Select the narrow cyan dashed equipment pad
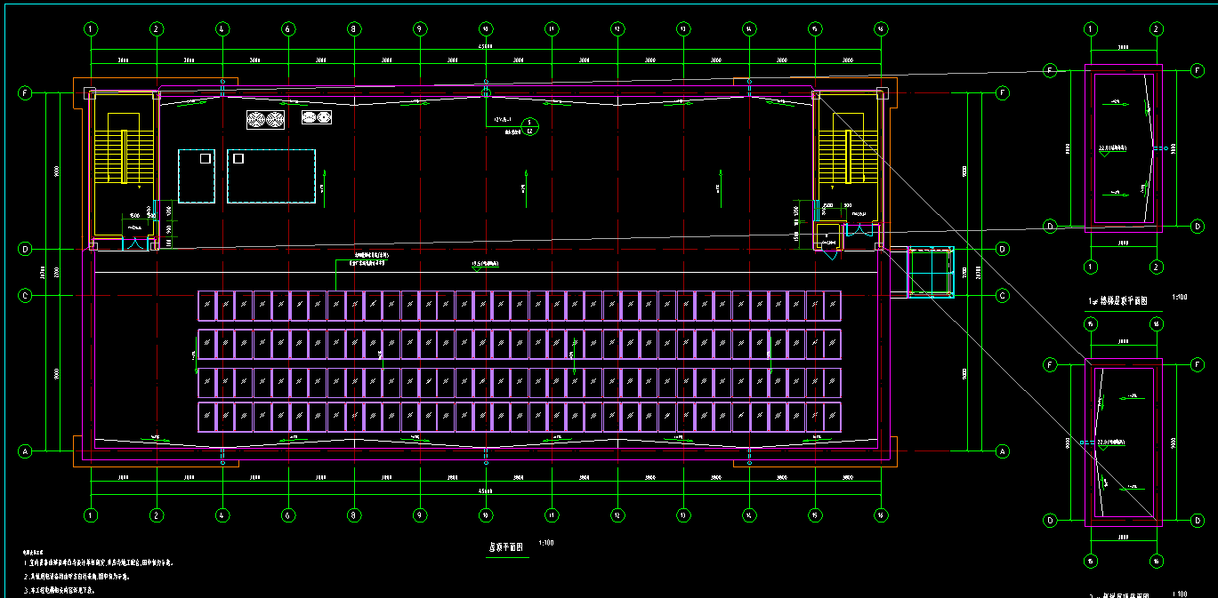 (x=197, y=176)
